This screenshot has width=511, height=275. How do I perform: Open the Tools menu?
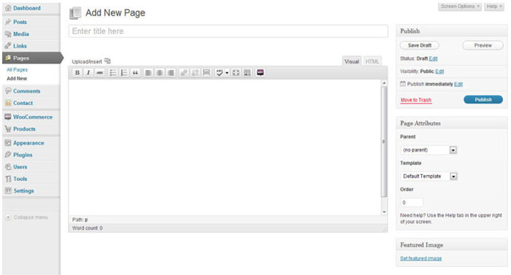pyautogui.click(x=20, y=179)
